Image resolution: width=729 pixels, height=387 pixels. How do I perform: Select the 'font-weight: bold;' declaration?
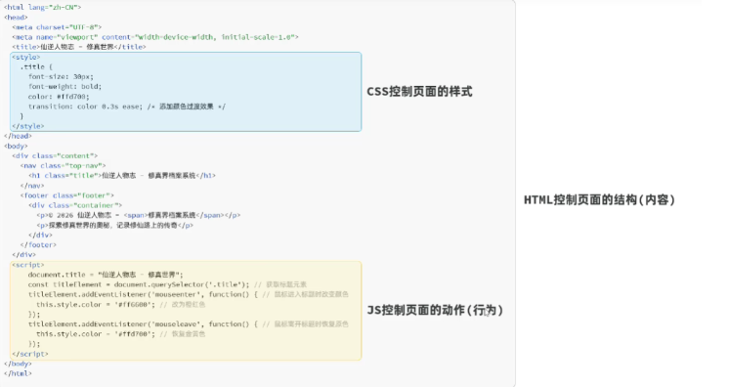click(64, 87)
